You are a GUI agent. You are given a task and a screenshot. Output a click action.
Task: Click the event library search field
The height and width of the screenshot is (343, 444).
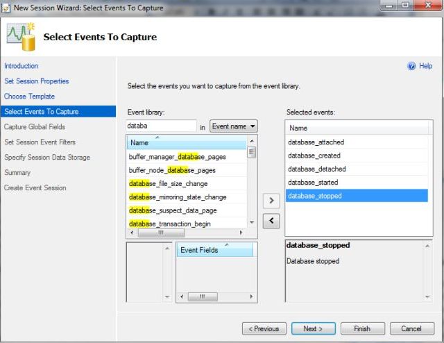tap(161, 126)
